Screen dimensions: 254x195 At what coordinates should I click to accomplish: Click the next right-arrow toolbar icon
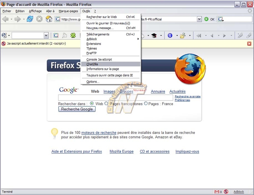[x=224, y=35]
